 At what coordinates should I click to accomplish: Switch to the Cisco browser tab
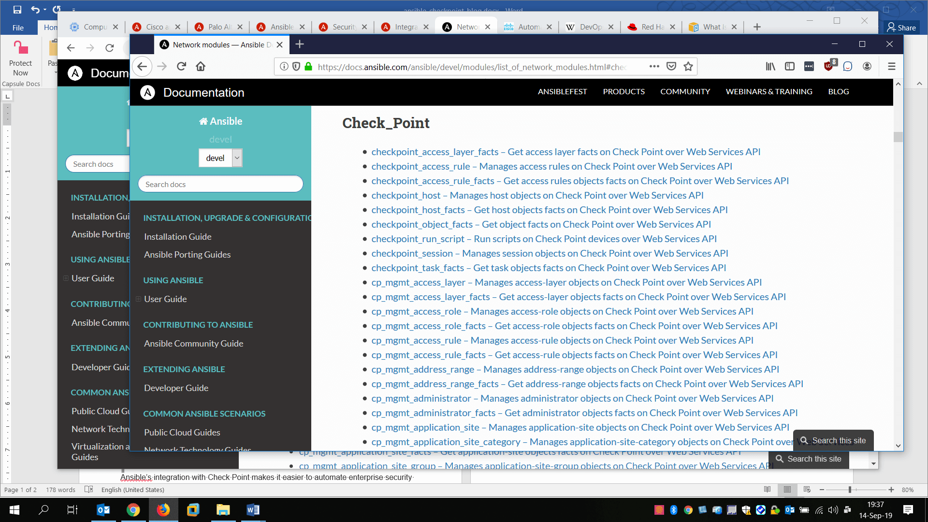click(x=157, y=27)
